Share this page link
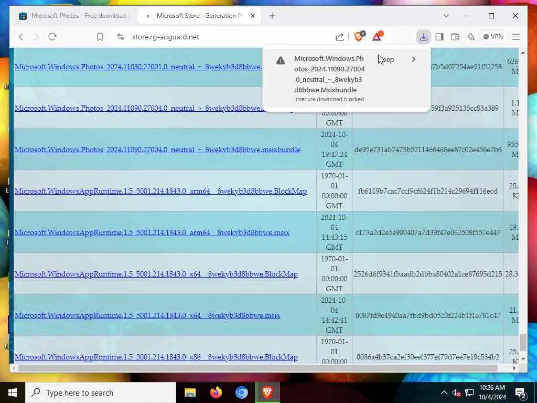The width and height of the screenshot is (537, 403). (339, 37)
